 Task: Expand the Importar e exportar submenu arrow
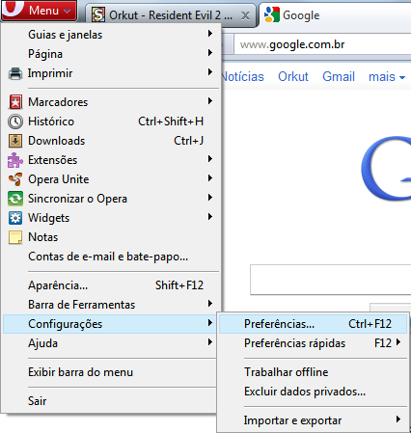pyautogui.click(x=398, y=419)
